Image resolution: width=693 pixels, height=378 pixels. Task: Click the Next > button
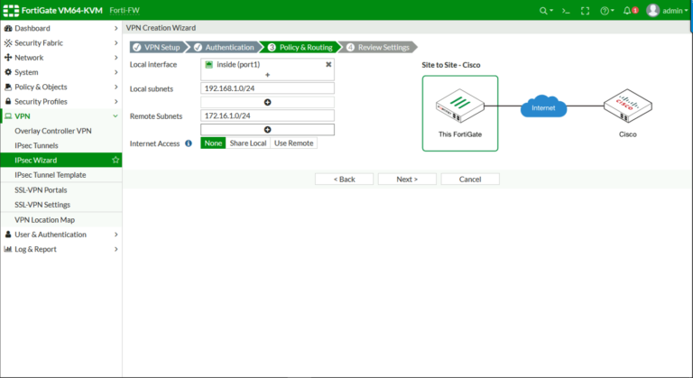pyautogui.click(x=407, y=179)
